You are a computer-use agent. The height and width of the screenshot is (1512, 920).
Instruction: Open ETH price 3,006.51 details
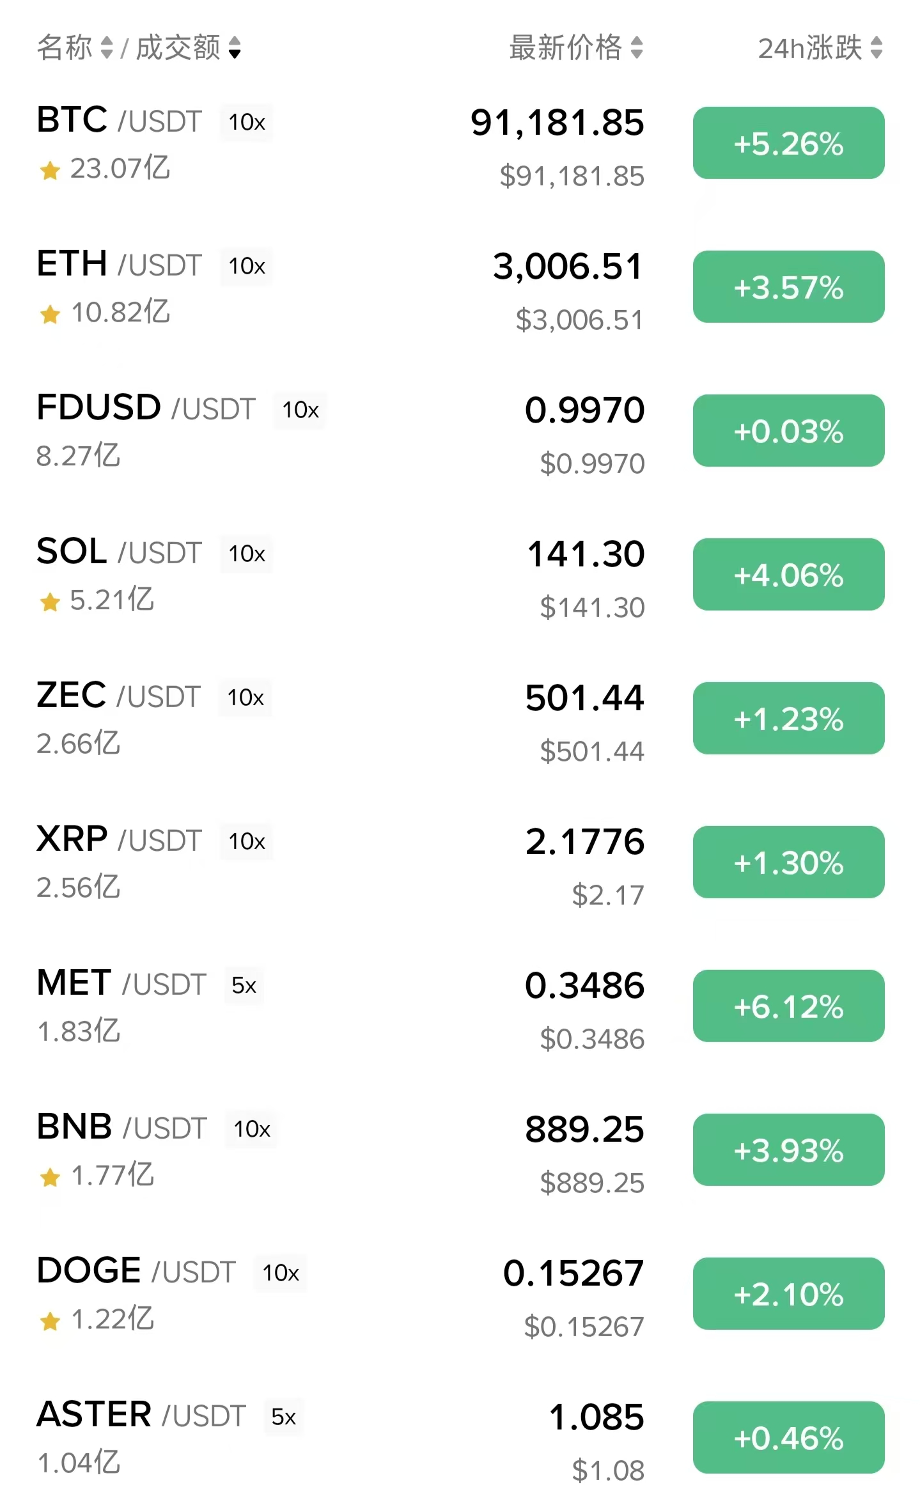pos(568,266)
